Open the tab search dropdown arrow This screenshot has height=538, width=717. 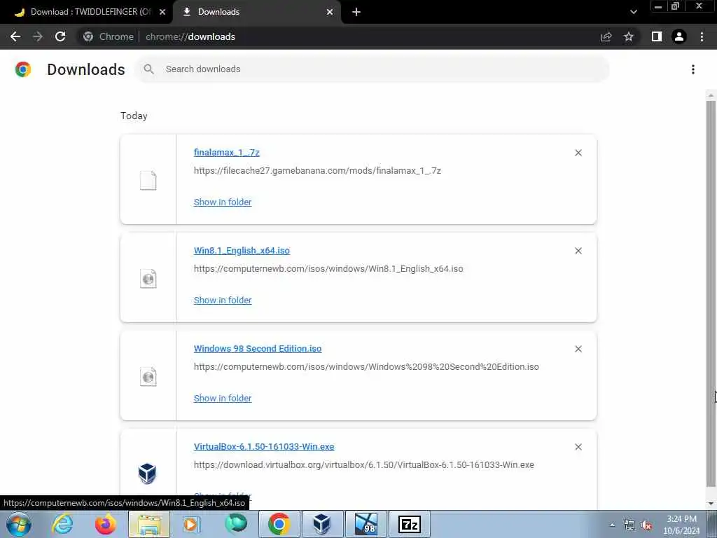click(633, 12)
